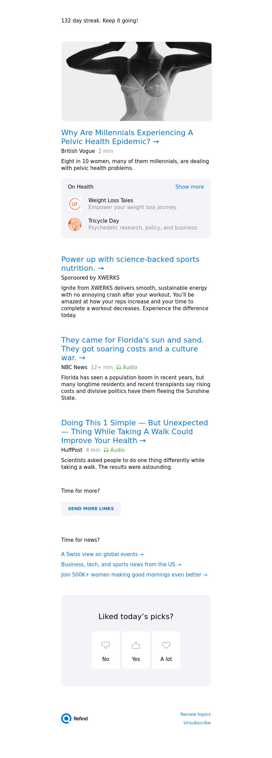Open the Florida sun and sand article
The image size is (272, 758).
(x=132, y=349)
